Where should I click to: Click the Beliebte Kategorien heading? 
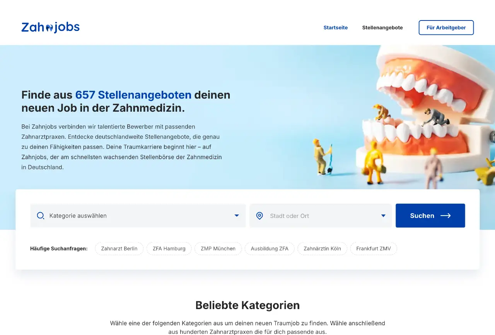[x=247, y=305]
